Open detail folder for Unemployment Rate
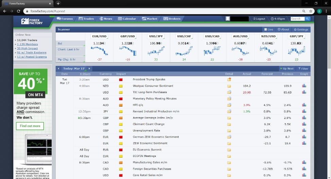331x179 pixels. coord(229,130)
